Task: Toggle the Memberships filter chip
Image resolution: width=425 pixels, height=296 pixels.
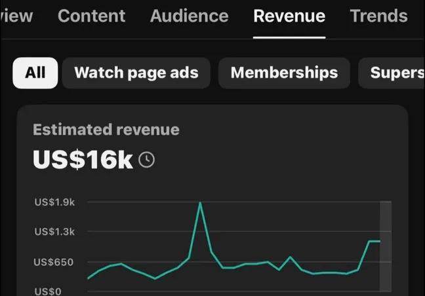Action: coord(284,73)
